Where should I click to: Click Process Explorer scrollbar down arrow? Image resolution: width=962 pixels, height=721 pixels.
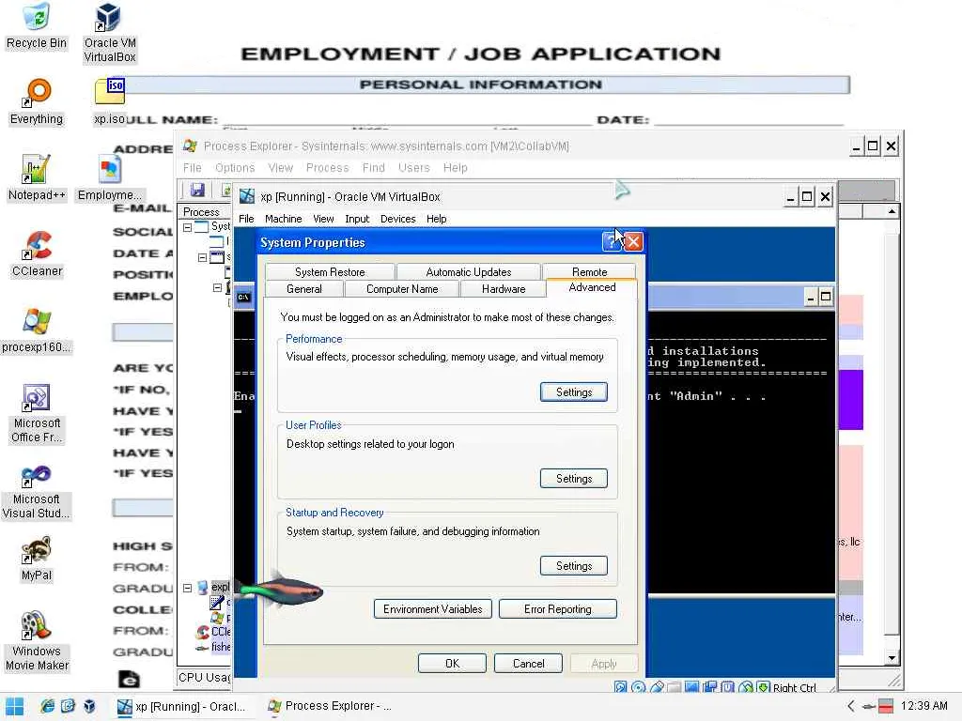[x=892, y=658]
